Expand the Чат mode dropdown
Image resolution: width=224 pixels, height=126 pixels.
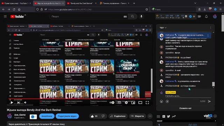coord(163,28)
